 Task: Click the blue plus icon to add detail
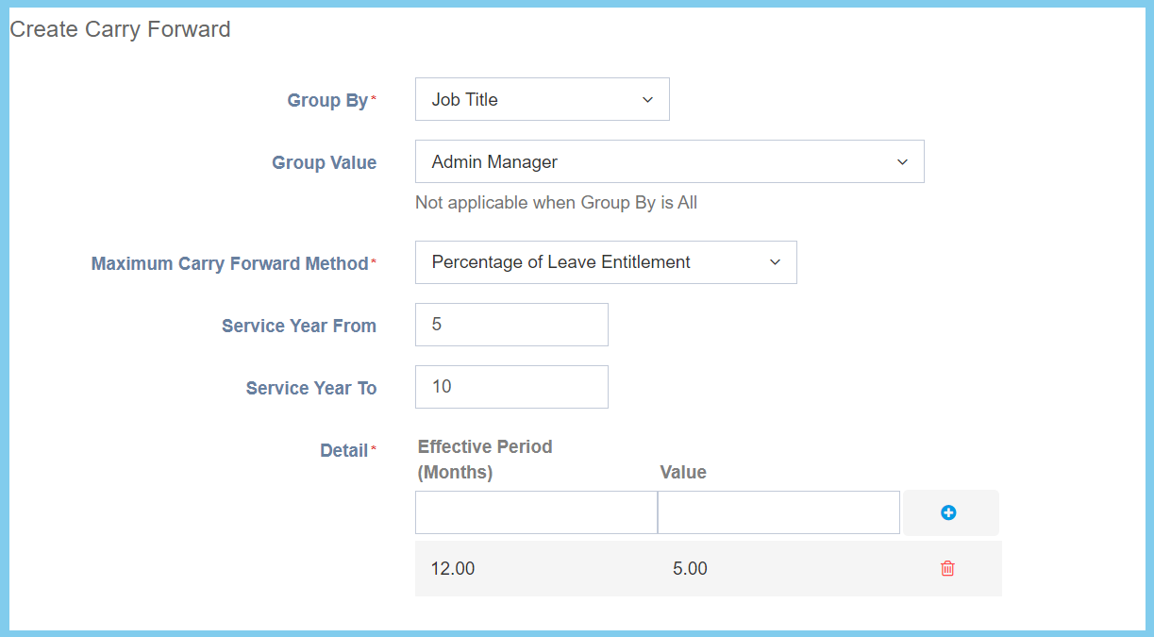point(949,512)
